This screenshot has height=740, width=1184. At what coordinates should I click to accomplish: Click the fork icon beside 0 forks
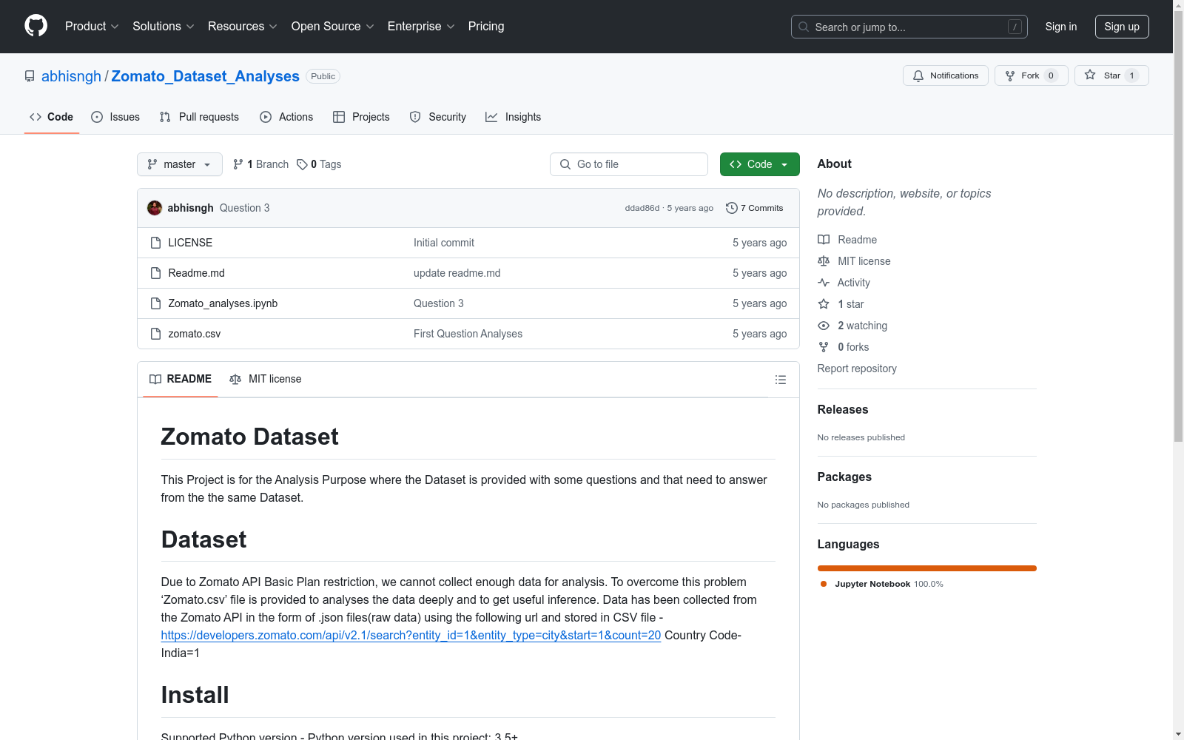point(824,347)
